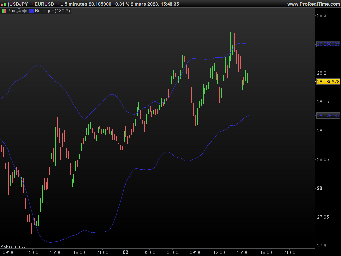Click the 03:00 time axis label

(x=149, y=253)
